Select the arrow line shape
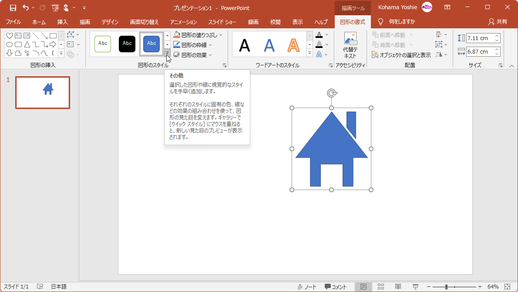 pyautogui.click(x=44, y=35)
